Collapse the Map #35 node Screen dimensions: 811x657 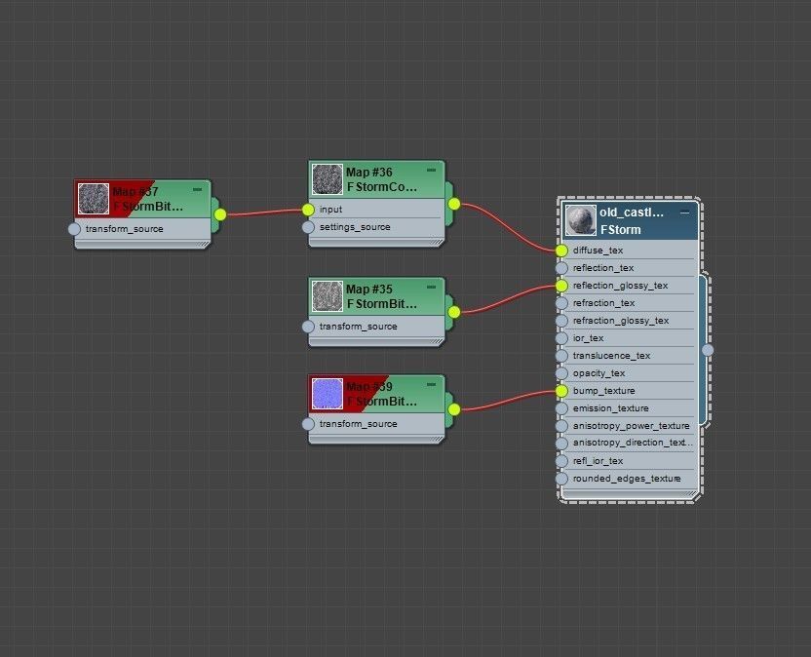pyautogui.click(x=431, y=288)
